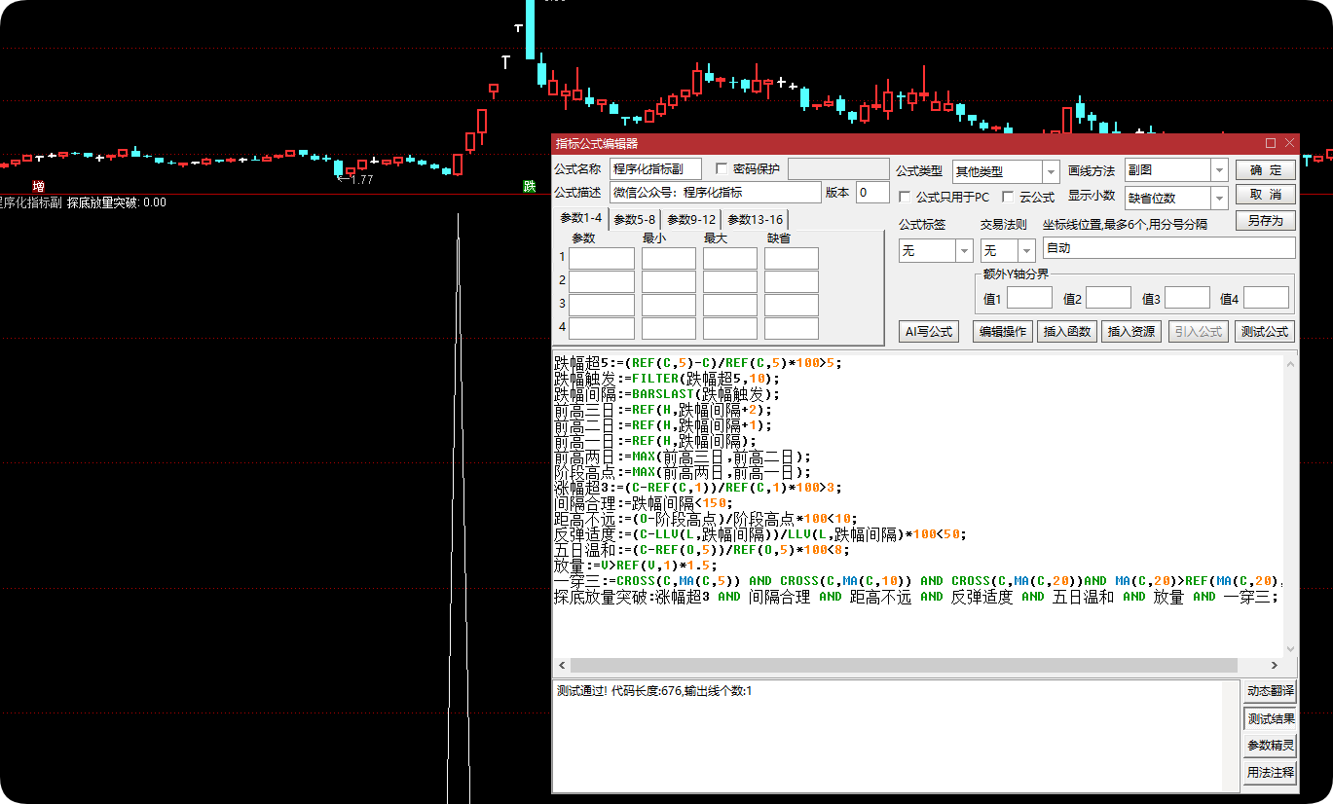This screenshot has width=1333, height=804.
Task: Click the 编辑操作 button
Action: point(1003,332)
